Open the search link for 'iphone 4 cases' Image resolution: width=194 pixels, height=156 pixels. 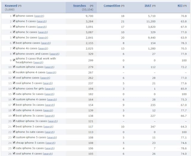[x=41, y=27]
